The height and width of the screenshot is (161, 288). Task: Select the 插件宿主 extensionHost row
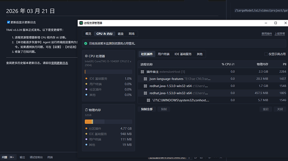tap(212, 72)
